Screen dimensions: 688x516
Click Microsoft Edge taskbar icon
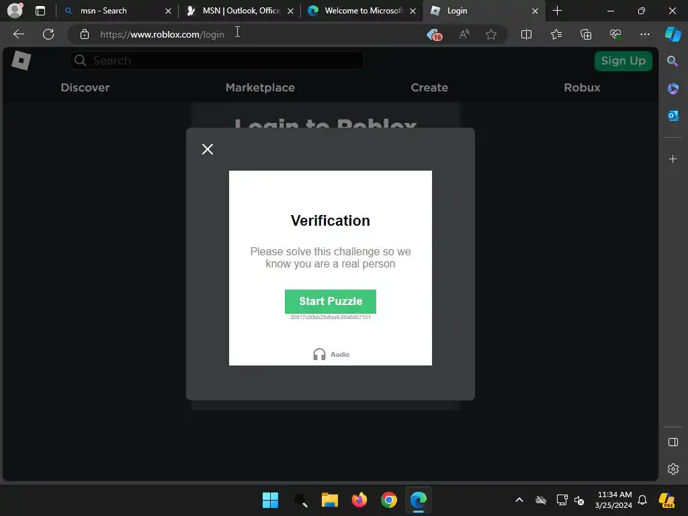[x=418, y=500]
